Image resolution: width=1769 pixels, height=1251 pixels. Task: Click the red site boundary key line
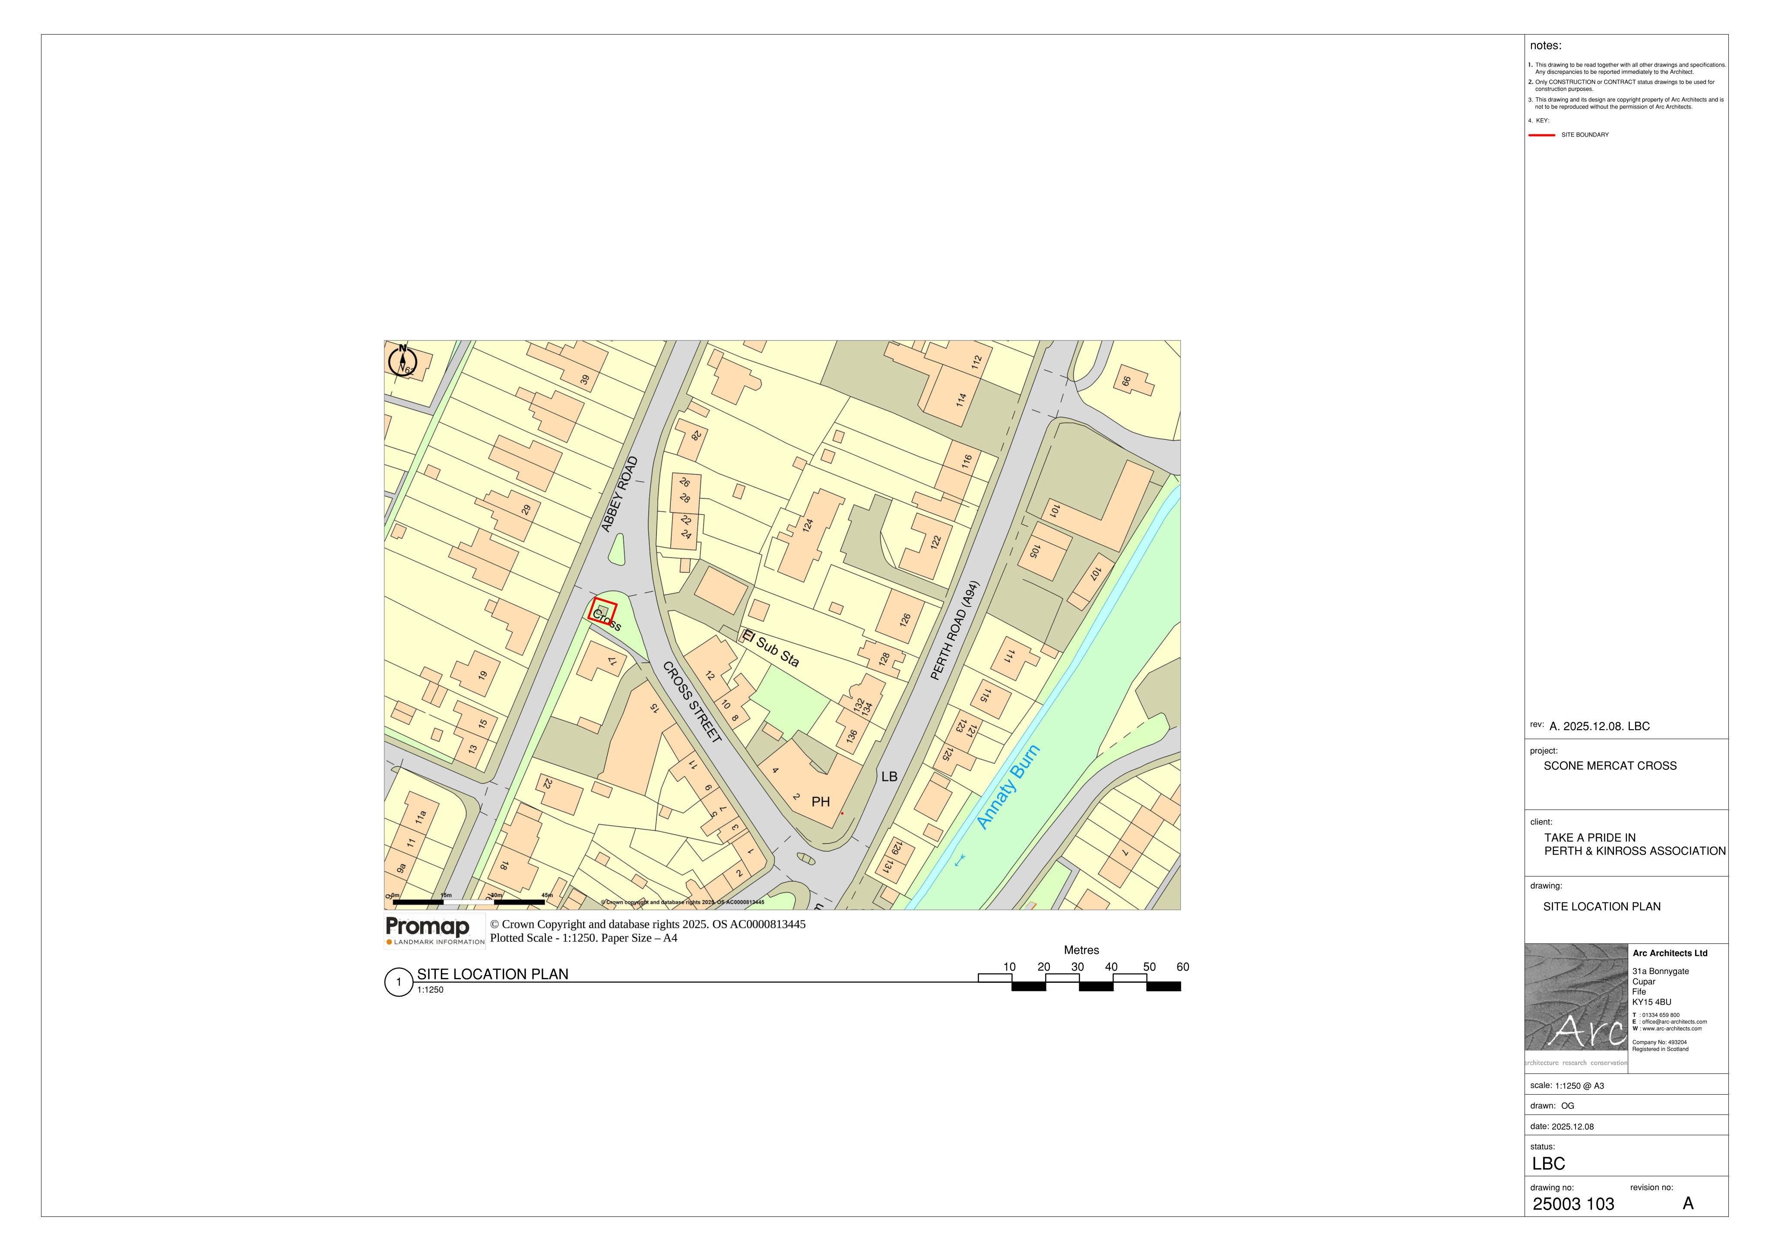click(x=1542, y=135)
